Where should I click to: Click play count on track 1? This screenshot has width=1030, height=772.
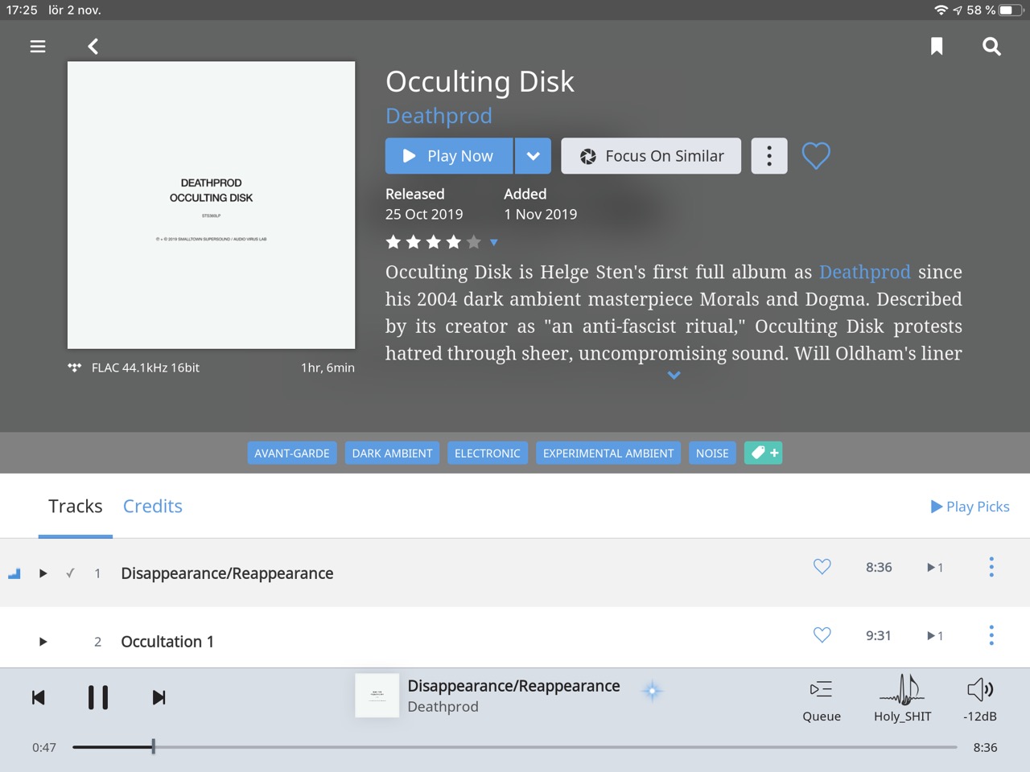(935, 568)
